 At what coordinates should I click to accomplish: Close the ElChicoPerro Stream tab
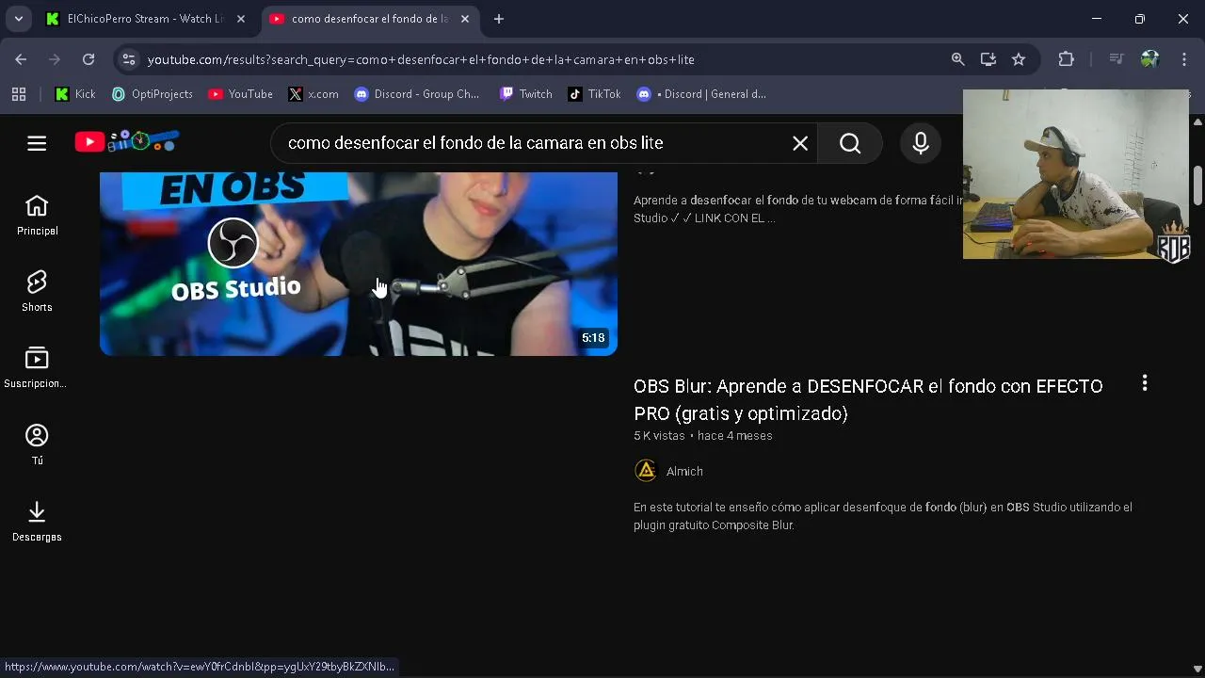point(241,19)
